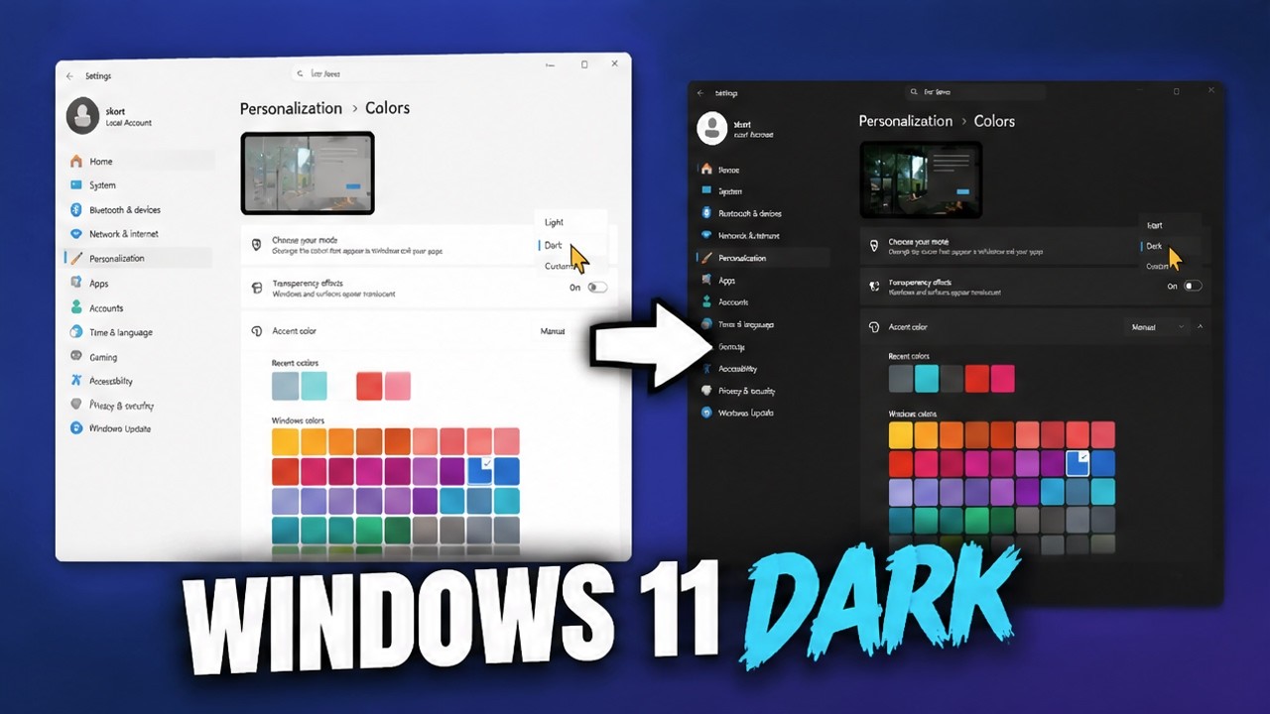Click the Accessibility icon in the light window sidebar

click(76, 381)
